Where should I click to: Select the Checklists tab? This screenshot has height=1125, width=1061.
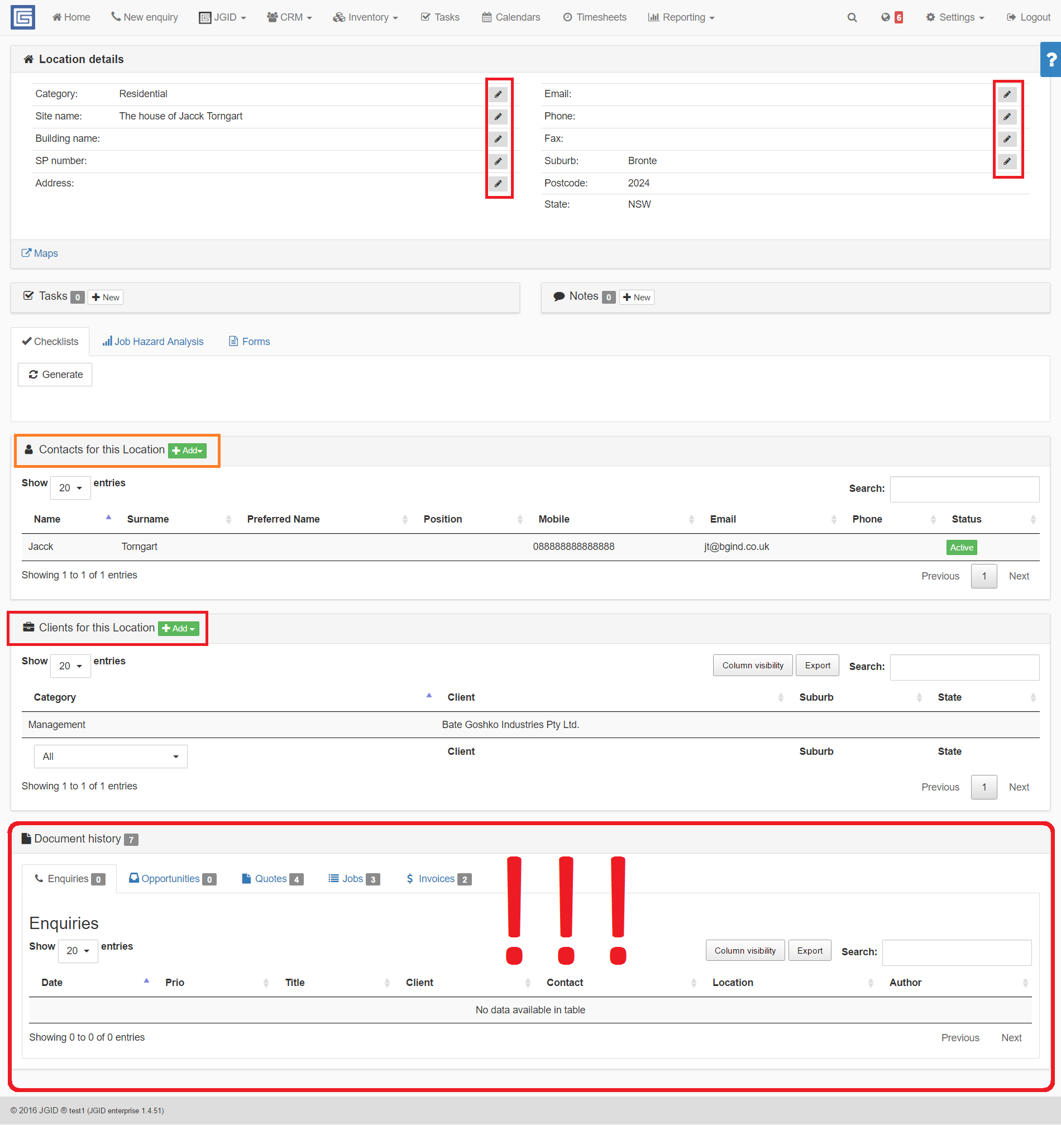click(x=50, y=342)
